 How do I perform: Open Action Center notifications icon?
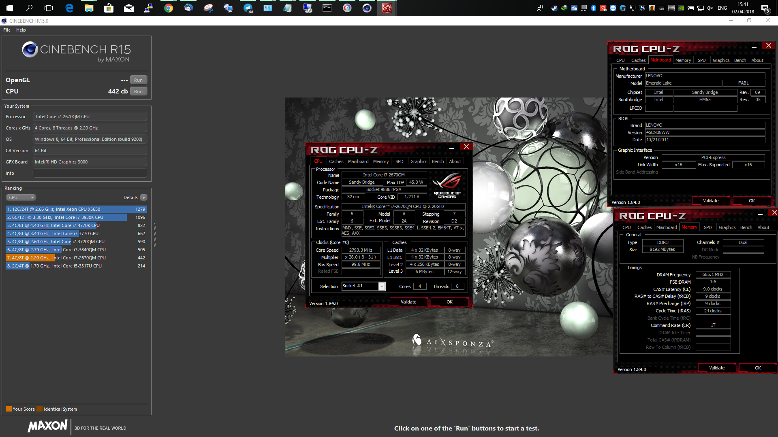pyautogui.click(x=765, y=8)
